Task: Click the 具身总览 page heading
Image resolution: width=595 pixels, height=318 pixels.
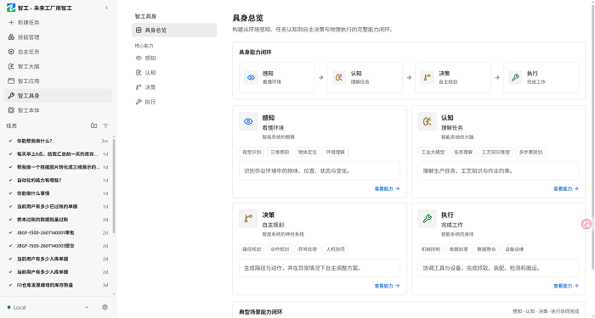Action: click(248, 18)
